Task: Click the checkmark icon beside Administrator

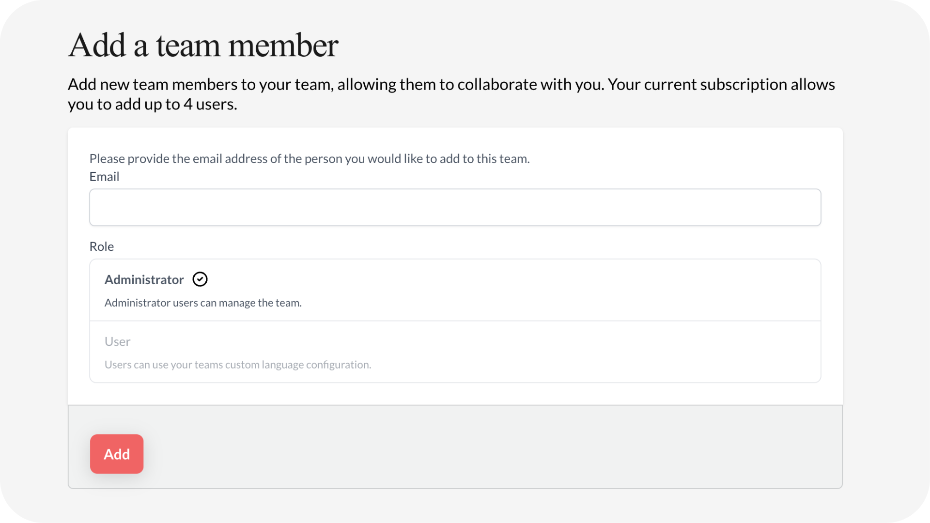Action: tap(200, 279)
